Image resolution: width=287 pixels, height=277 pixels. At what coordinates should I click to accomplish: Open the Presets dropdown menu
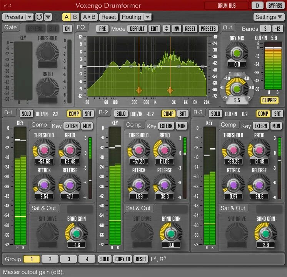[18, 17]
